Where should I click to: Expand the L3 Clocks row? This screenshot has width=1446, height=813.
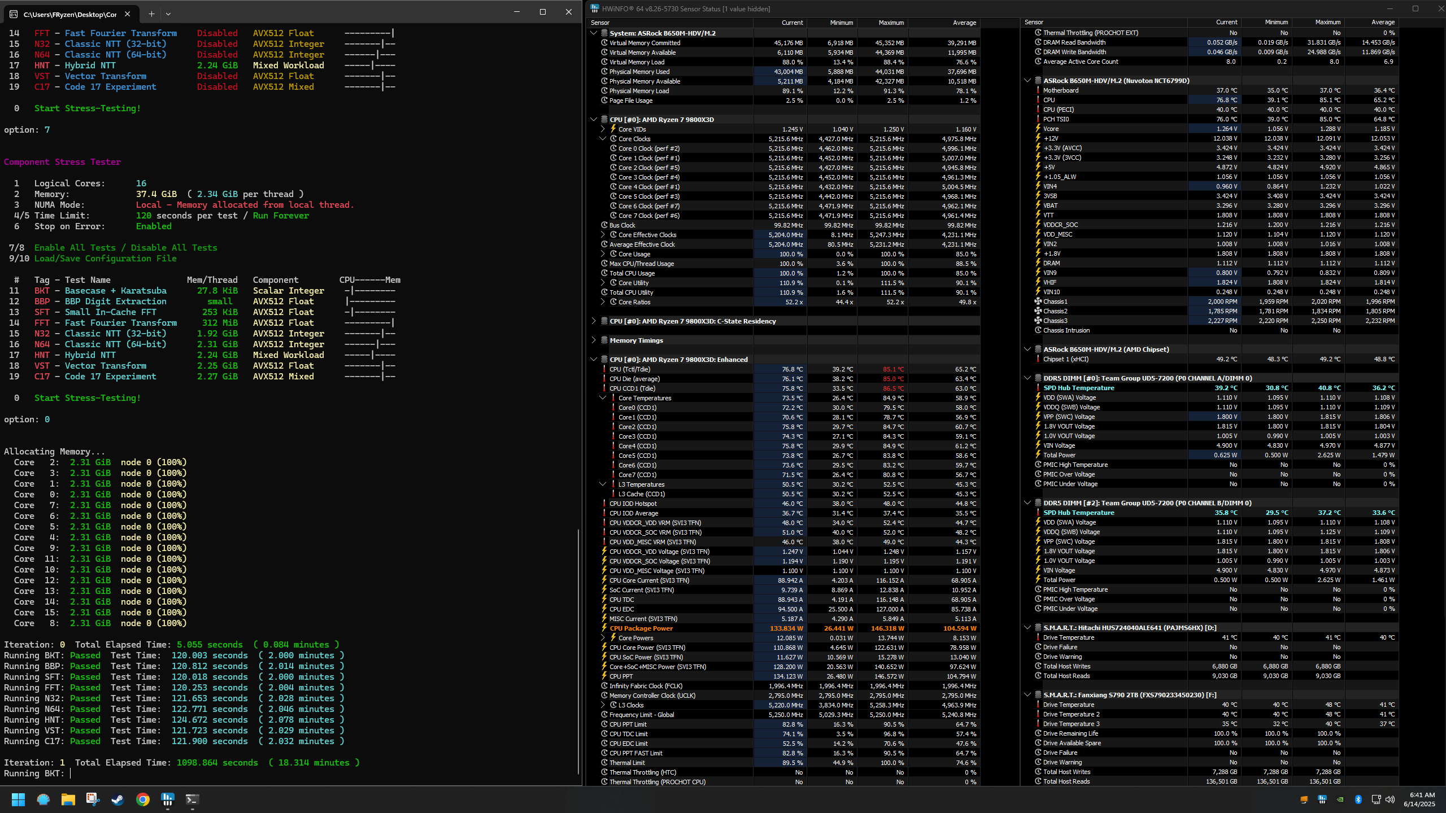(x=603, y=705)
